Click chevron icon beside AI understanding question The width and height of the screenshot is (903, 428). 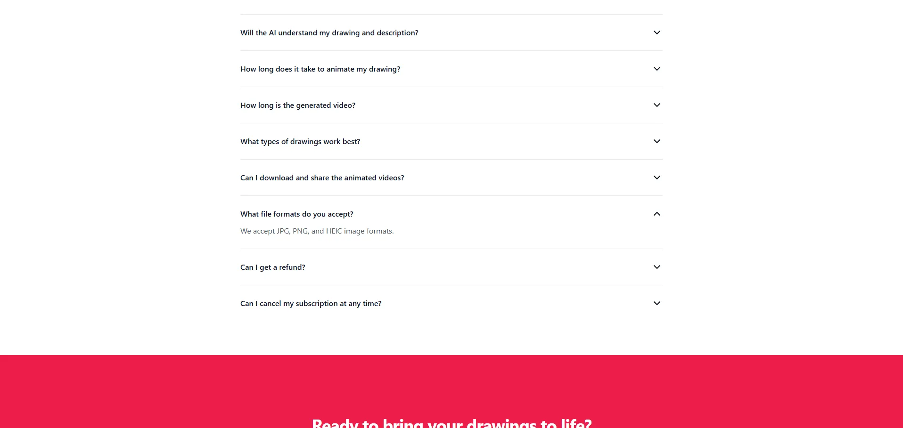657,32
